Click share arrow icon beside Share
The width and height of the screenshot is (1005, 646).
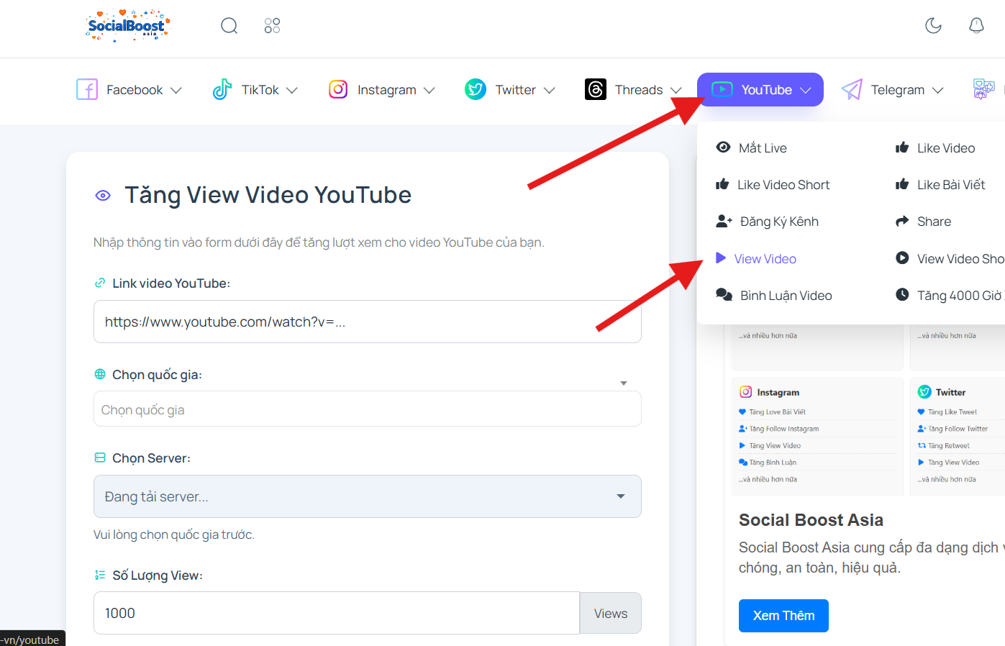pos(902,221)
